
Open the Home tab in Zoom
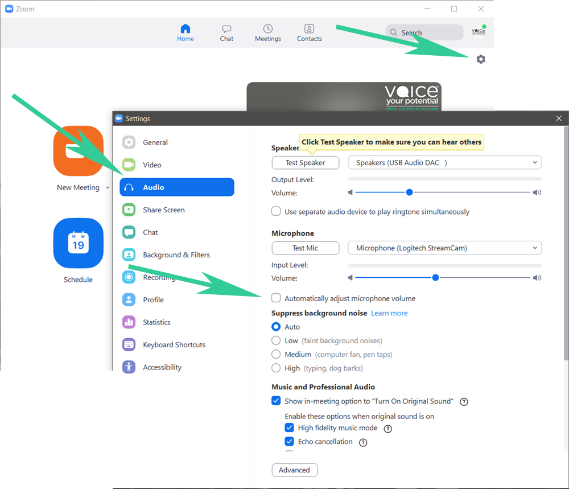pos(185,32)
